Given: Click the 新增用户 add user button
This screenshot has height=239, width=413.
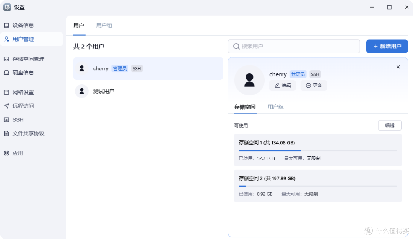Looking at the screenshot, I should click(x=387, y=46).
